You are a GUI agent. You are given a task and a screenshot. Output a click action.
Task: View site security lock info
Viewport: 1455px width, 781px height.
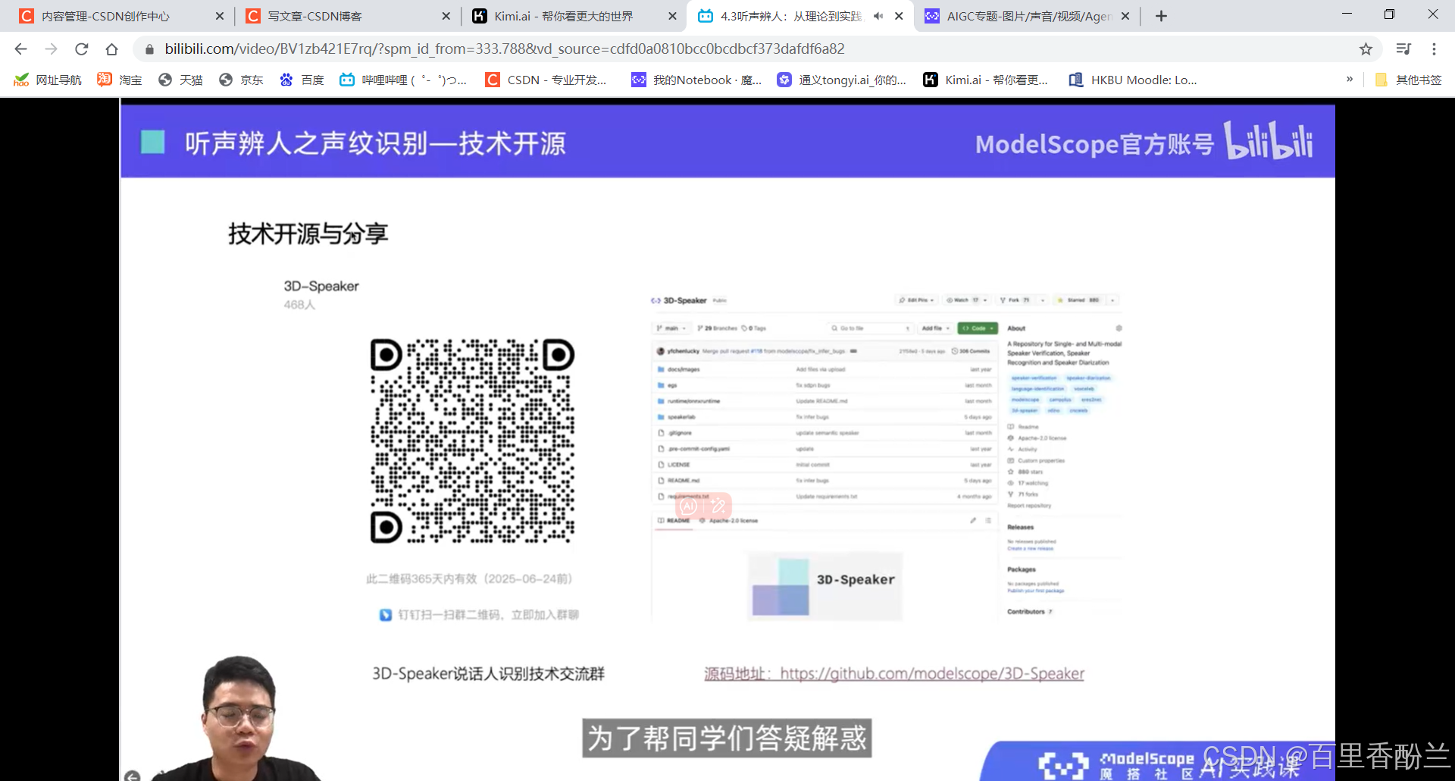pos(149,49)
